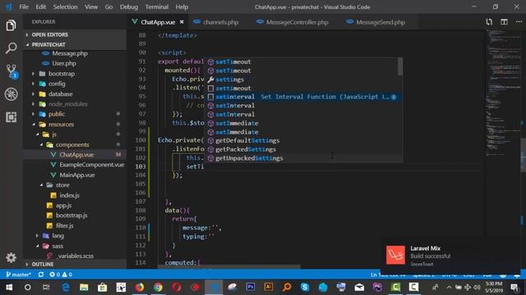Open the editor more actions ellipsis

[x=519, y=22]
